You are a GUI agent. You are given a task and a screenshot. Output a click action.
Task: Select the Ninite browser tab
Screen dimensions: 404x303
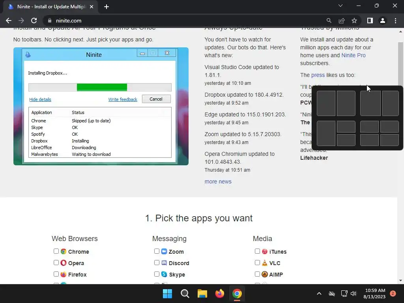(x=50, y=7)
